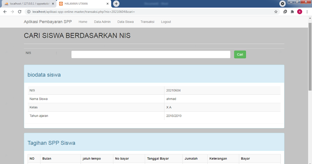Screen dimensions: 312x164
Task: Reload the current page
Action: coord(19,12)
